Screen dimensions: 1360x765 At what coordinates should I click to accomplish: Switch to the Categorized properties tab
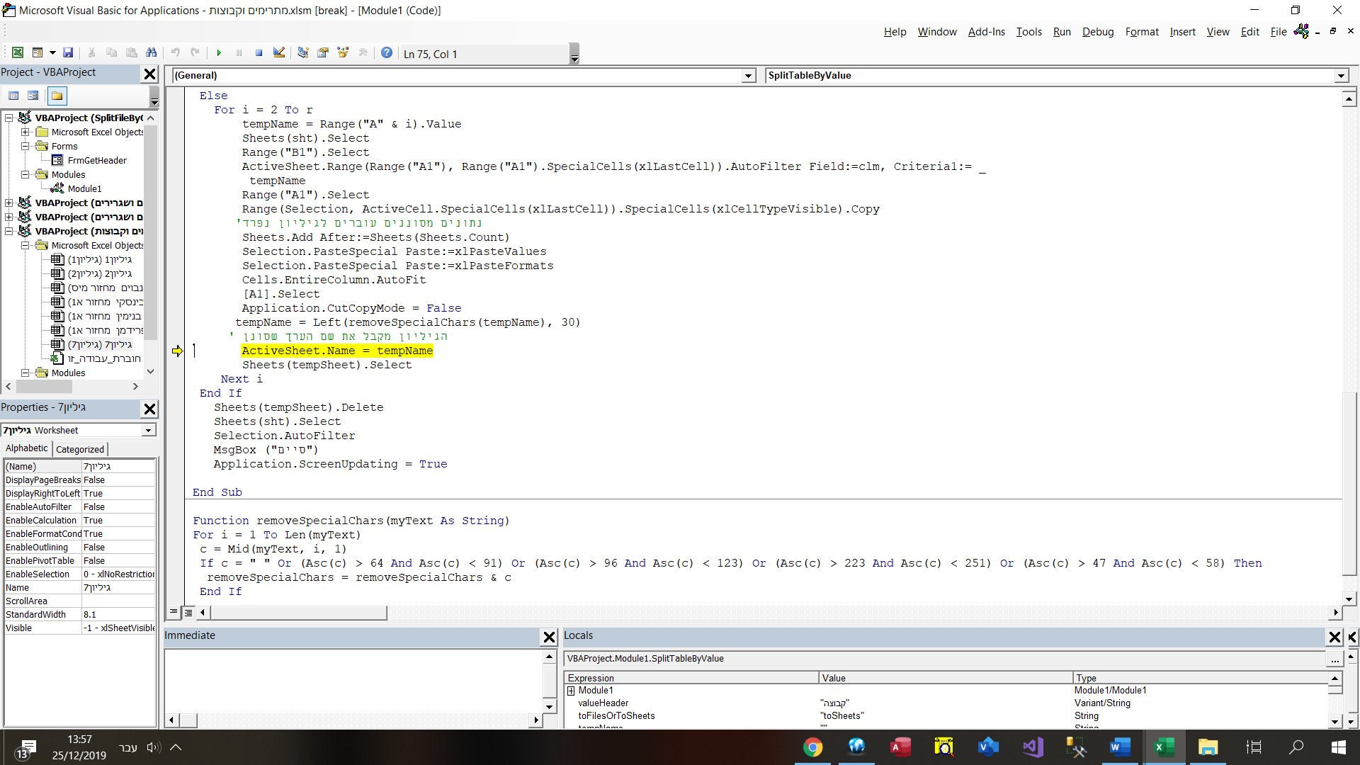[80, 449]
